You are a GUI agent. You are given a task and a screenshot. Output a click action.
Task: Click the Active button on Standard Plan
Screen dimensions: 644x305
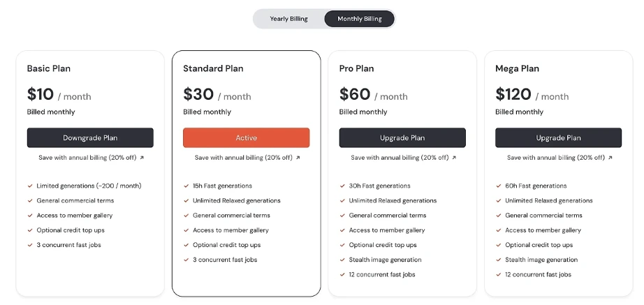click(x=246, y=137)
